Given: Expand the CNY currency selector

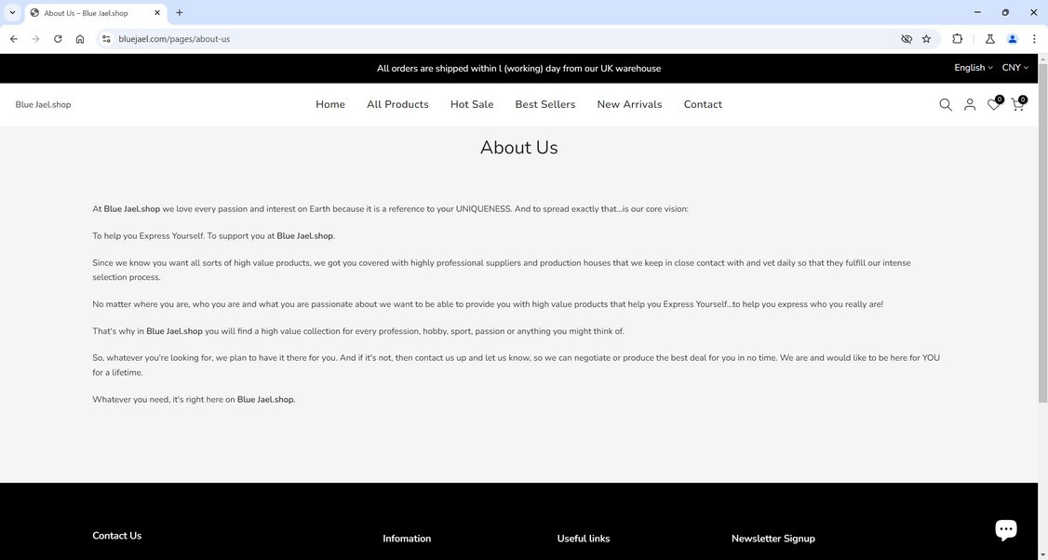Looking at the screenshot, I should 1014,68.
